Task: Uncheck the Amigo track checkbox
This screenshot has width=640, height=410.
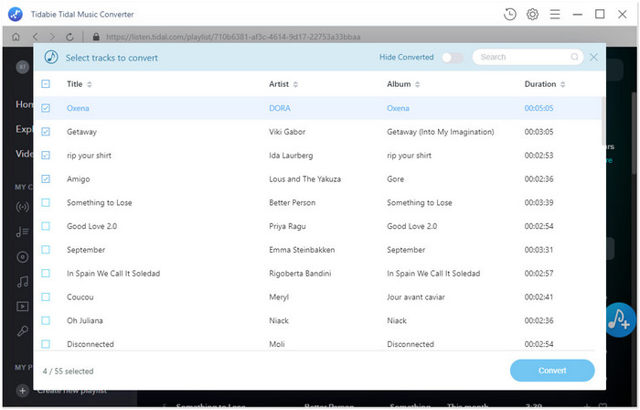Action: [46, 179]
